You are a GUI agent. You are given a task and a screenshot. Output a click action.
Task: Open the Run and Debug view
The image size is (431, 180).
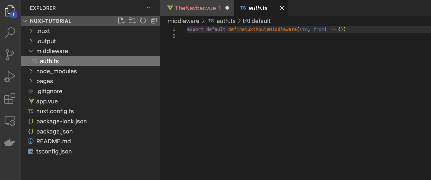pyautogui.click(x=10, y=77)
